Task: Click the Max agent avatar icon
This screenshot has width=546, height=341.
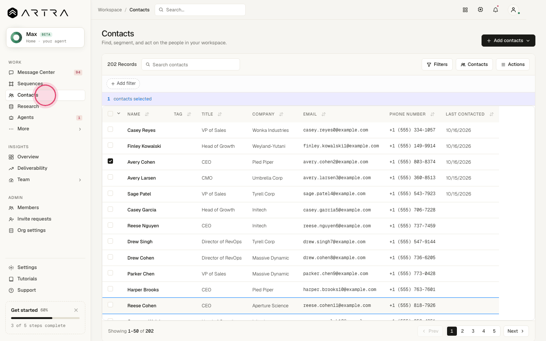Action: click(16, 38)
